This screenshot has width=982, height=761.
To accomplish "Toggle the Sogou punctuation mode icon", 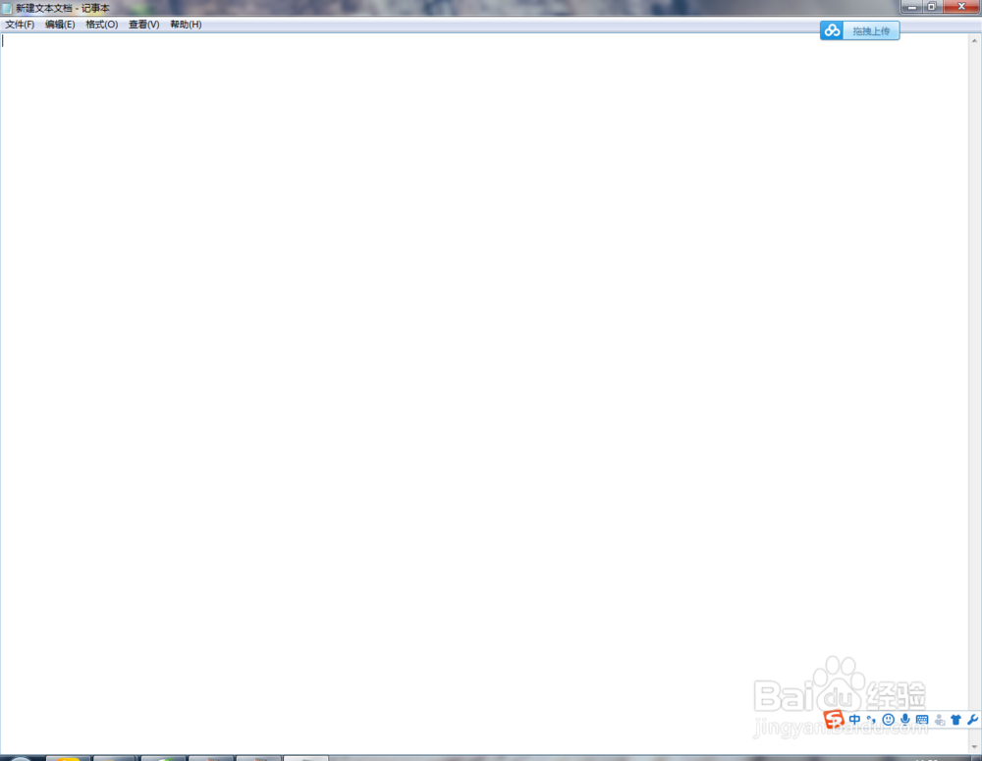I will [871, 720].
